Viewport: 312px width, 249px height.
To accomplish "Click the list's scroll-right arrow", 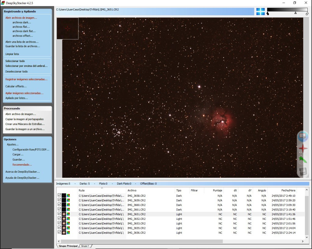I will coord(303,241).
